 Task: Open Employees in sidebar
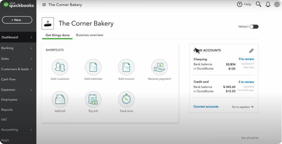[x=9, y=100]
